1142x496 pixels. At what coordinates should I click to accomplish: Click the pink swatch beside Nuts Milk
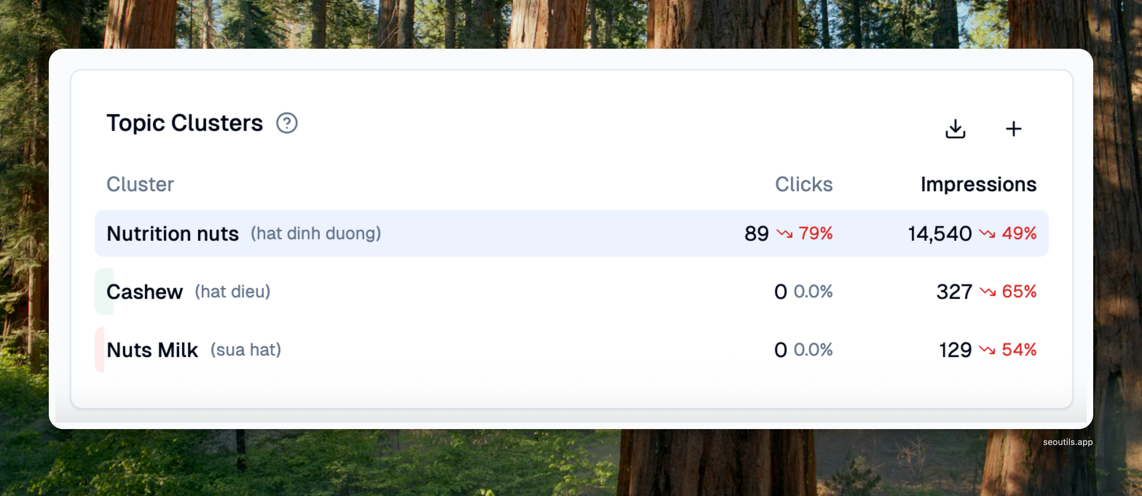coord(99,350)
